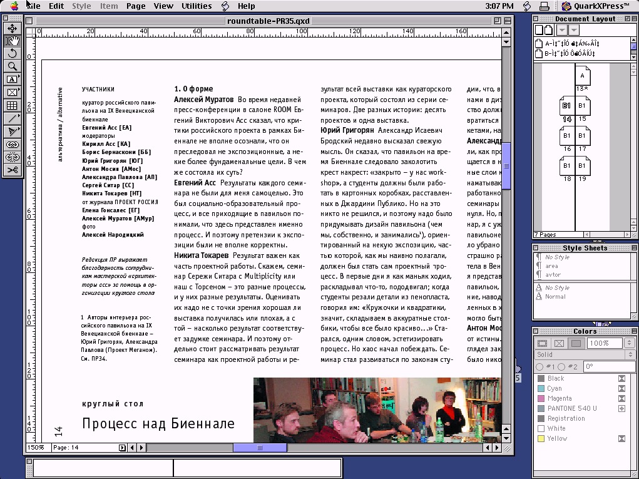The width and height of the screenshot is (639, 479).
Task: Select the Zoom magnifier tool
Action: point(13,66)
